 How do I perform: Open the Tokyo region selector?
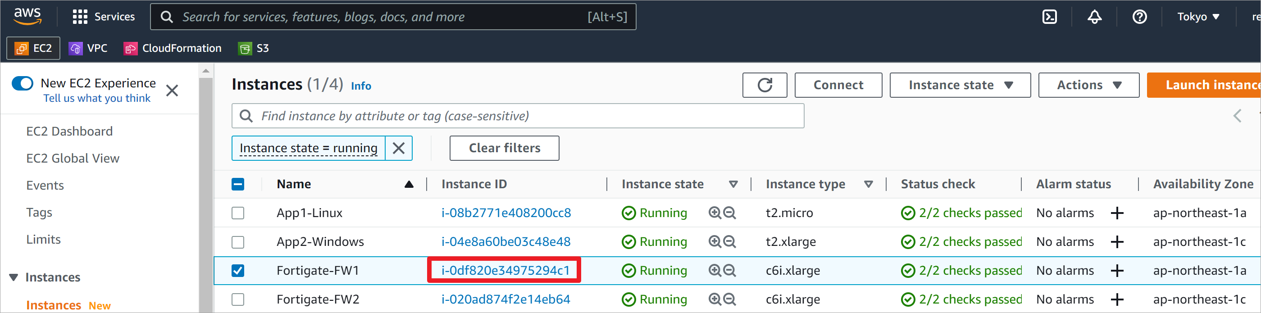tap(1197, 17)
